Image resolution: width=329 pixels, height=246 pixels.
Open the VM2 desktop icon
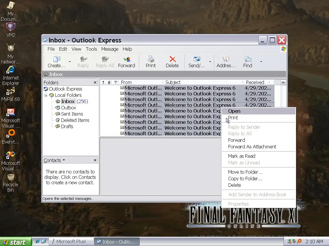pyautogui.click(x=11, y=30)
